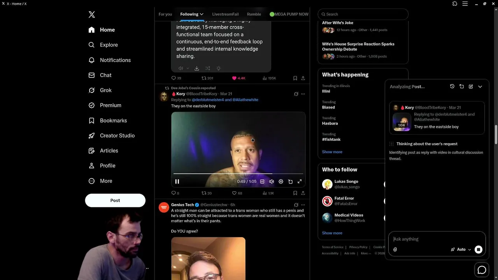The height and width of the screenshot is (280, 498).
Task: Pause the Kory video
Action: pyautogui.click(x=177, y=182)
